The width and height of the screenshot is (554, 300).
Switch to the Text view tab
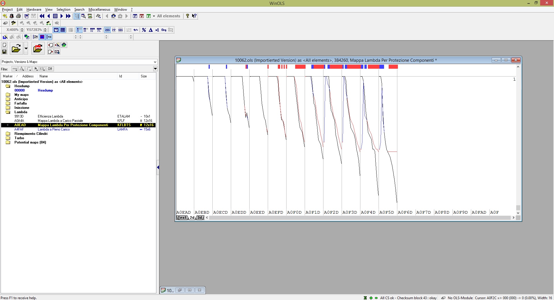point(182,218)
